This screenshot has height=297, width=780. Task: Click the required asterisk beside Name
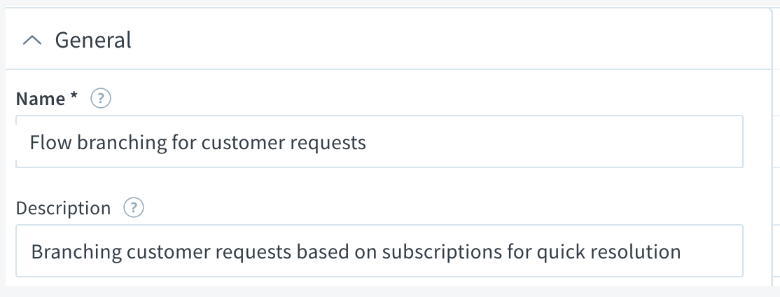(x=74, y=98)
